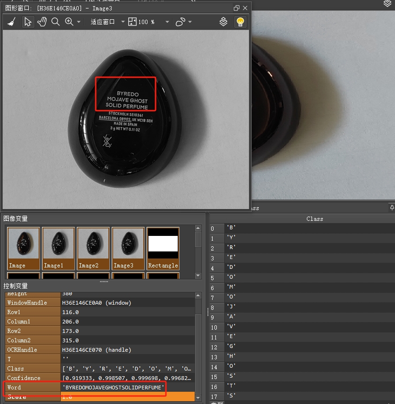
Task: Select row 8 containing 'J' in Class table
Action: (x=302, y=307)
